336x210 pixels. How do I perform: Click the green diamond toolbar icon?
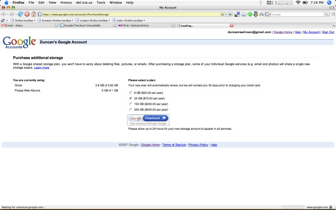click(x=250, y=14)
